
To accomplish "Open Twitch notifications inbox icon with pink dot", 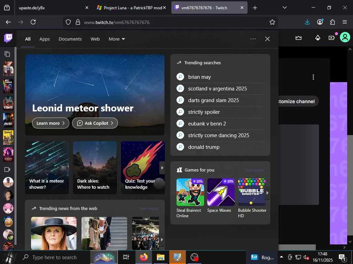I will point(332,38).
